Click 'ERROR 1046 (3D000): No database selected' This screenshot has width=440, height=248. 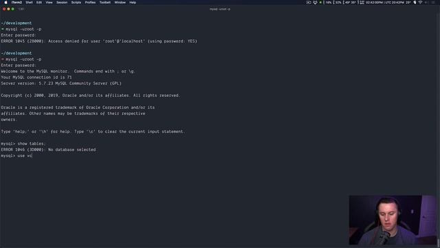(x=48, y=149)
